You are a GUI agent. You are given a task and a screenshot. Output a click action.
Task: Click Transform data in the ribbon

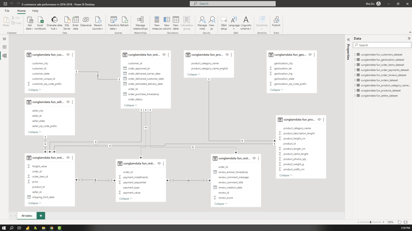tap(114, 23)
